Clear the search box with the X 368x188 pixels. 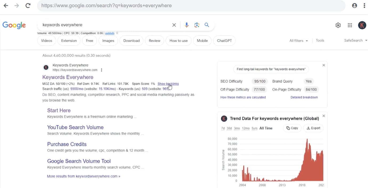pyautogui.click(x=174, y=25)
